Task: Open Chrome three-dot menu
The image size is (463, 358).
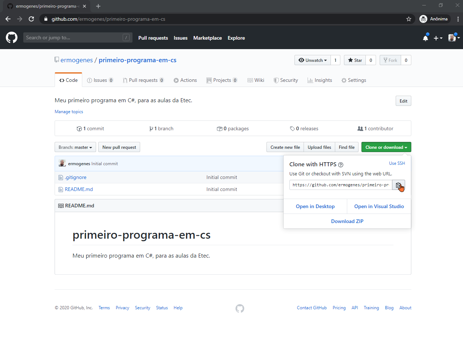Action: point(458,19)
